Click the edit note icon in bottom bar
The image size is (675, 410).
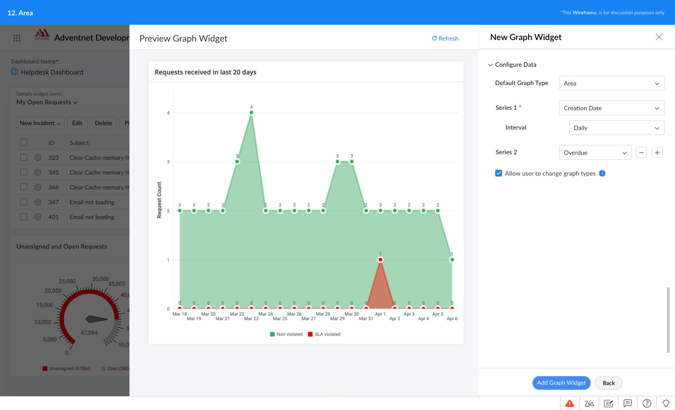[608, 403]
